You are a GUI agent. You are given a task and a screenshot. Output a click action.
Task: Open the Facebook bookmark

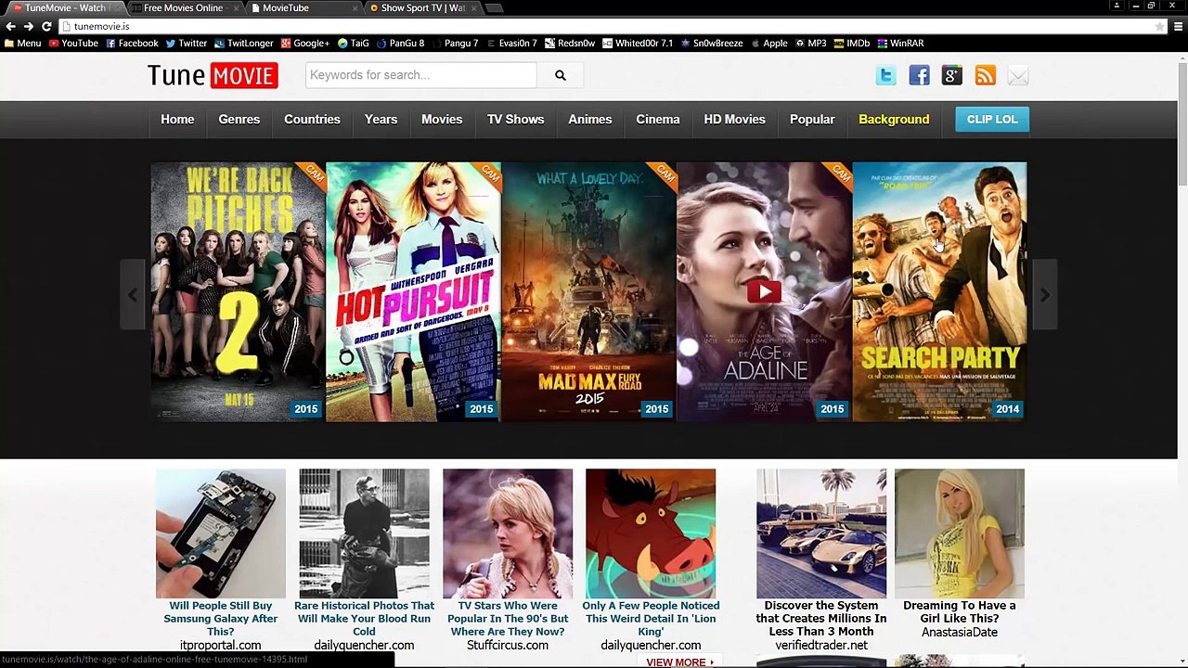tap(132, 43)
